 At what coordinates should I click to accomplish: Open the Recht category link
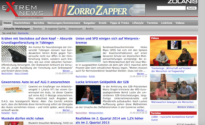point(14,113)
